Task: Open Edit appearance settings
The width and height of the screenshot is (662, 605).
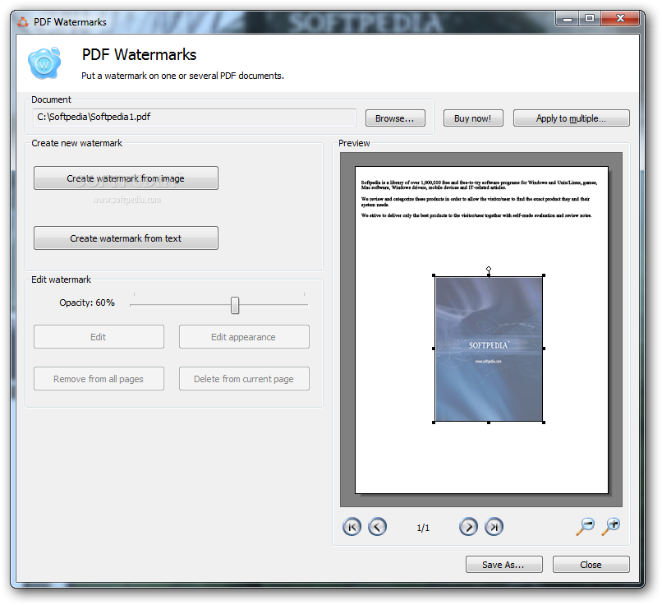Action: (244, 337)
